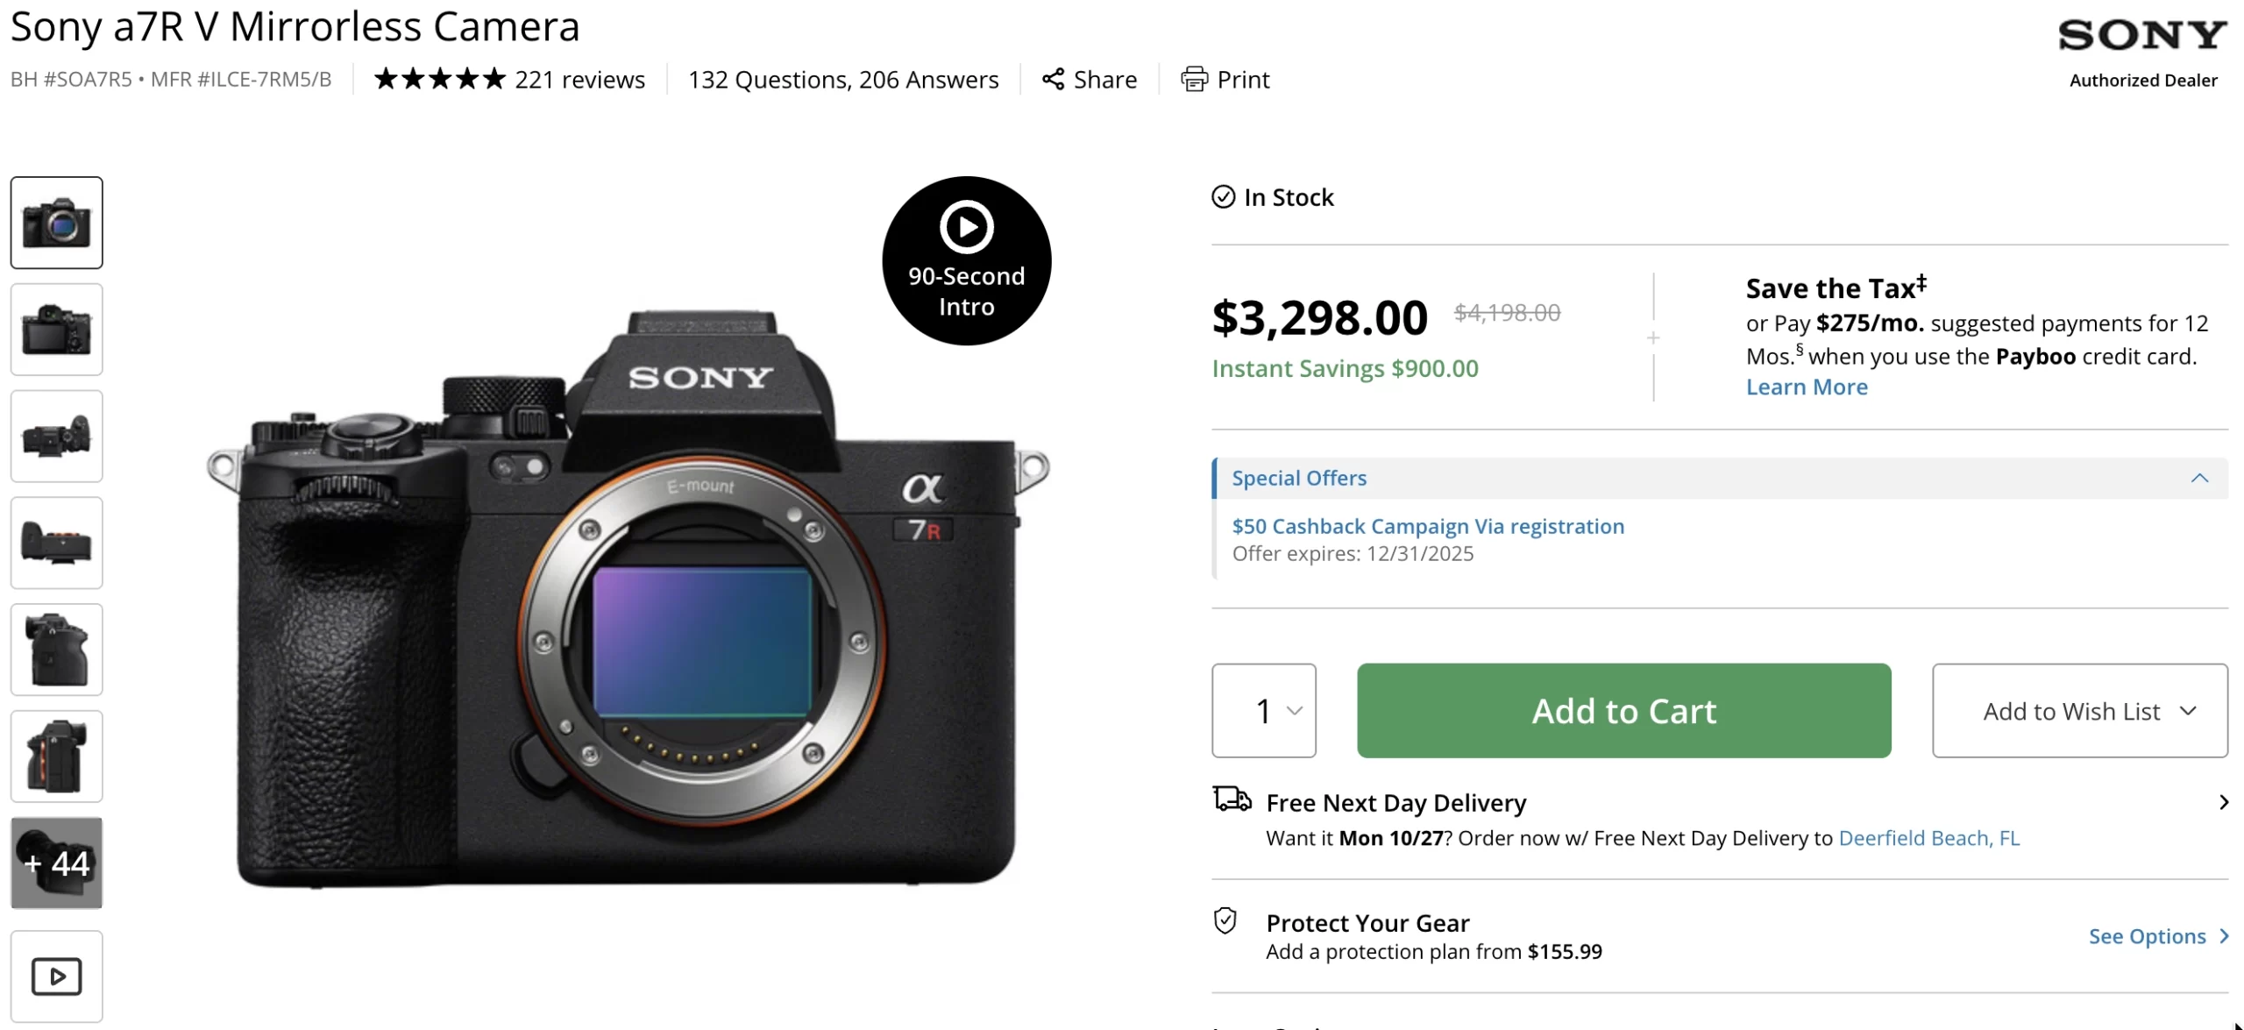Click the delivery truck icon
Image resolution: width=2244 pixels, height=1030 pixels.
(x=1232, y=799)
